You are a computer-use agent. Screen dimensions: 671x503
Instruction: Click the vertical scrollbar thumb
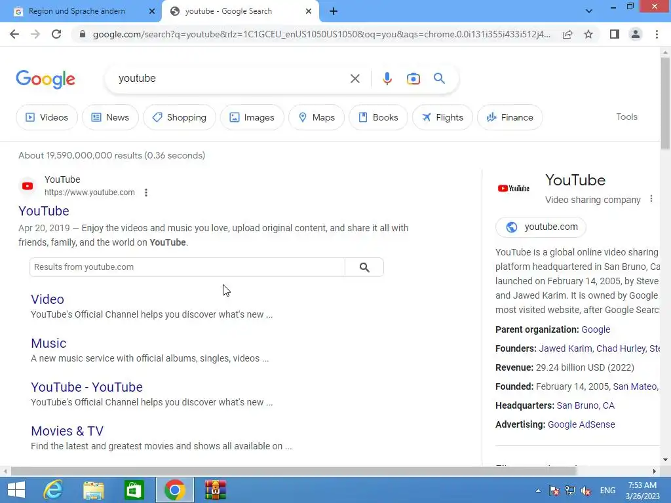[665, 103]
